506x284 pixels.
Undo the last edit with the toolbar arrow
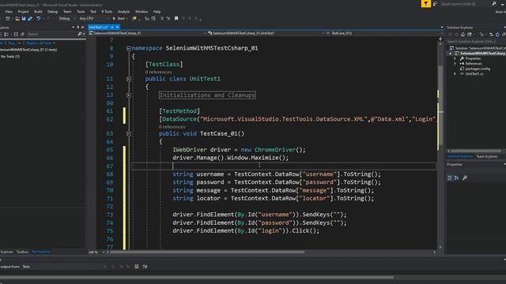click(x=39, y=19)
